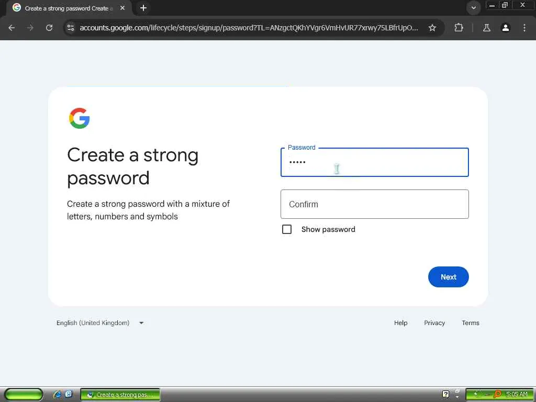Bookmark this page with the star icon
Viewport: 536px width, 402px height.
[432, 28]
